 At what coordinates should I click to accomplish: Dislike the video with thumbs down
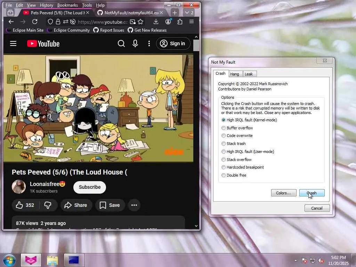click(x=48, y=205)
